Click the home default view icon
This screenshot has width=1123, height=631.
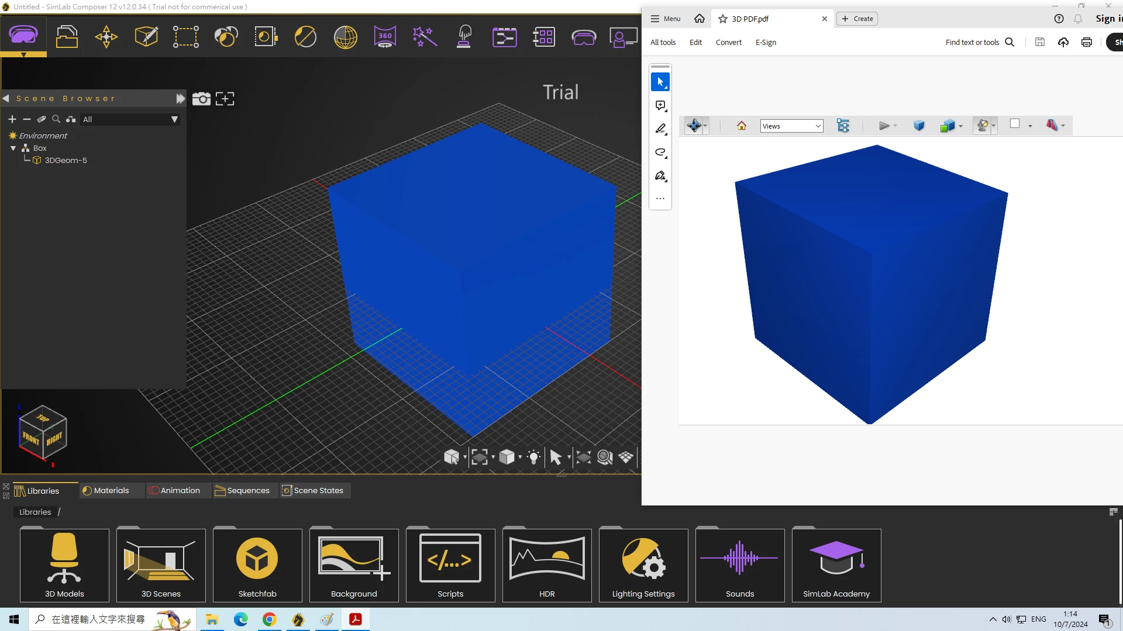click(x=742, y=126)
